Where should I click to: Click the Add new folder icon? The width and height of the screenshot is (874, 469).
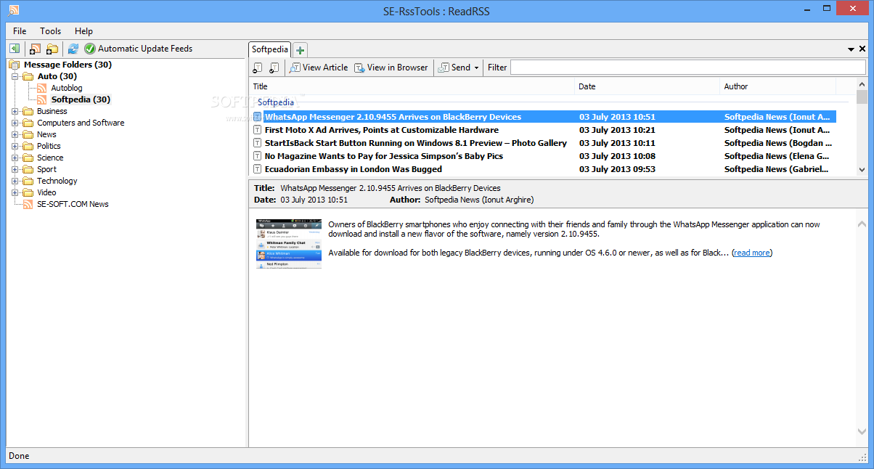point(52,49)
